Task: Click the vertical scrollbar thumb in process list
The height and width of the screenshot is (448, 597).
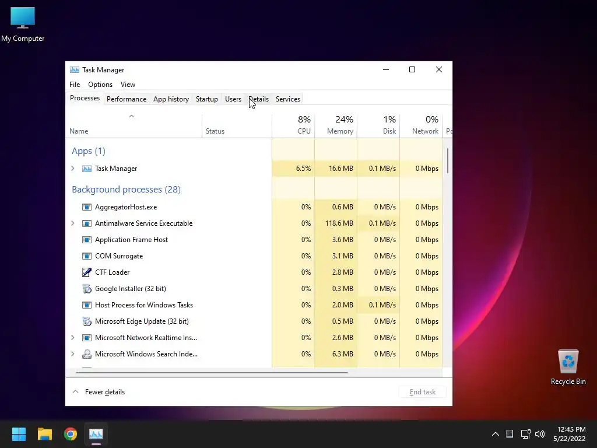Action: (448, 161)
